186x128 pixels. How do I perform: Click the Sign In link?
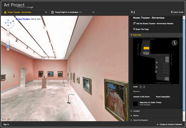(6, 124)
